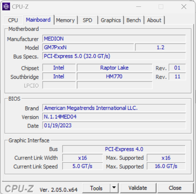Switch to the CPU tab
This screenshot has width=196, height=194.
pos(13,20)
